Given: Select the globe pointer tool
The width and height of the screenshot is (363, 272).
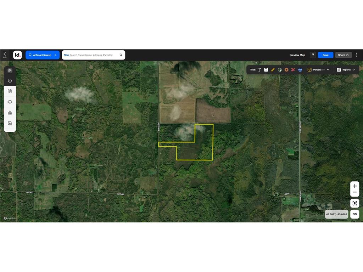Looking at the screenshot, I should (x=280, y=70).
